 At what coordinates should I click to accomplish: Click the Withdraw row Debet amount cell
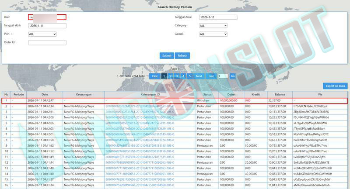[x=231, y=100]
